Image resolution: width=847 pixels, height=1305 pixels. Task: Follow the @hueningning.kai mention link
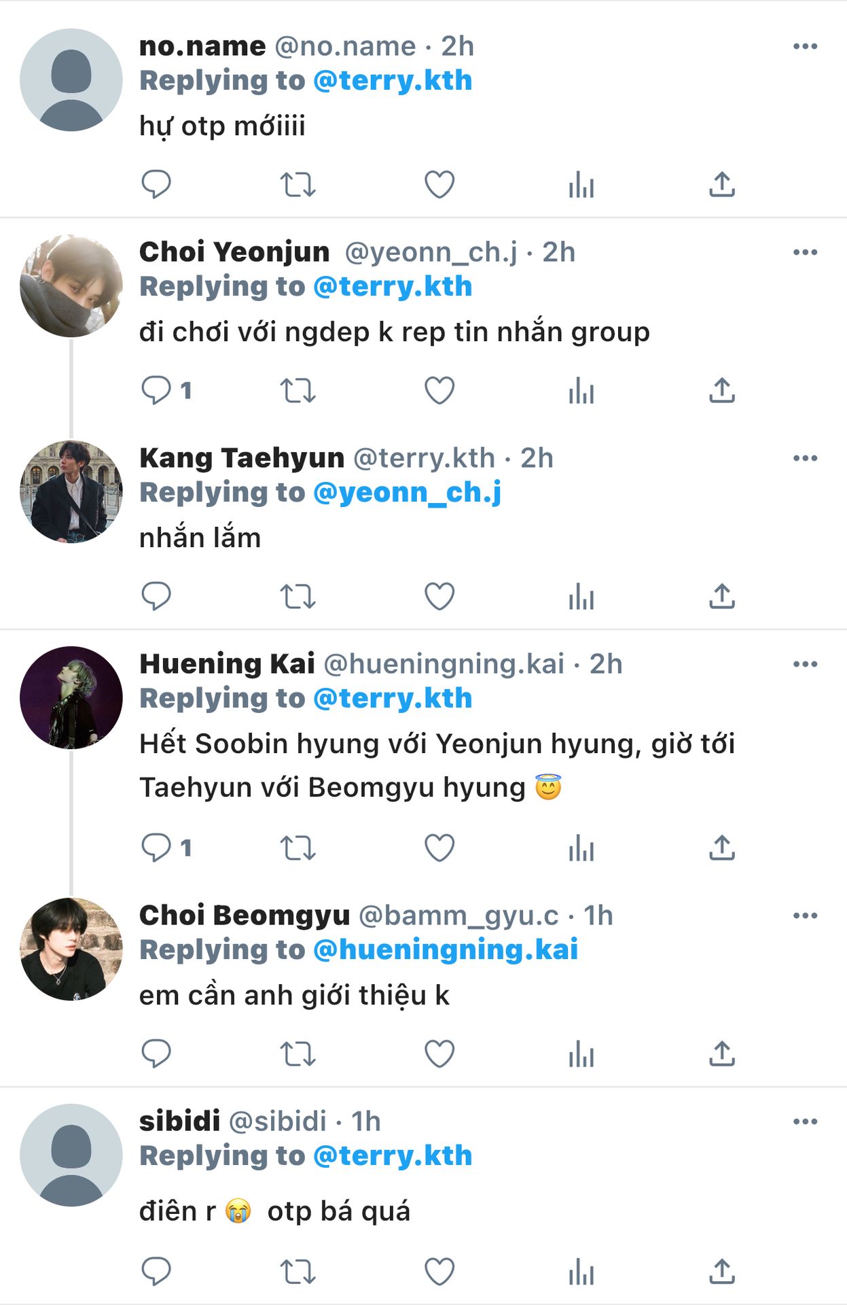[x=445, y=950]
